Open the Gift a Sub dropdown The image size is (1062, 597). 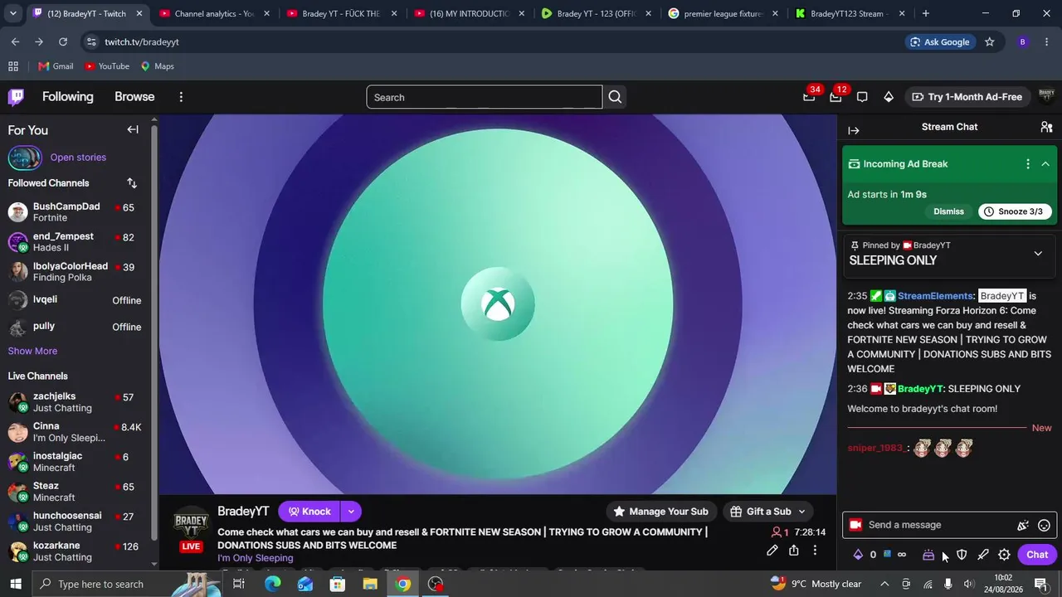(x=769, y=512)
